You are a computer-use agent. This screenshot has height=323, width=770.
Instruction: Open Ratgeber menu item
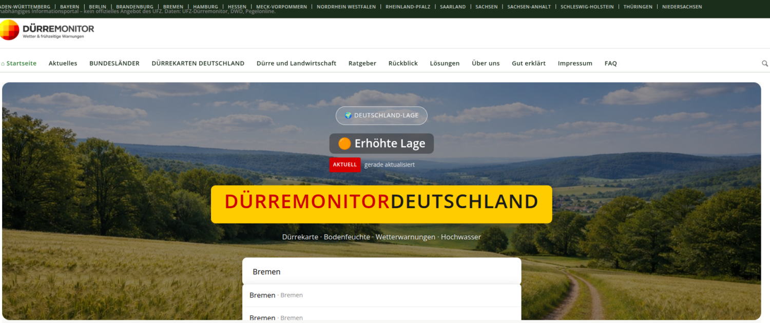coord(362,64)
